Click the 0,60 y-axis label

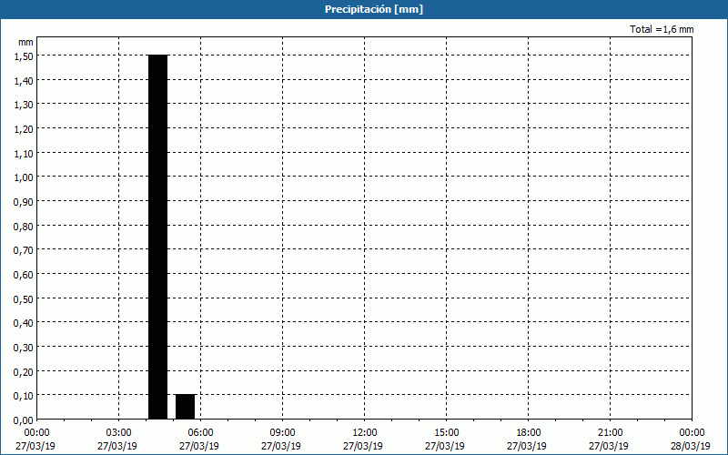[24, 275]
